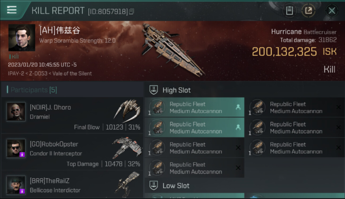Viewport: 345px width, 199px height.
Task: Select the Participants [5] tab
Action: pyautogui.click(x=34, y=90)
